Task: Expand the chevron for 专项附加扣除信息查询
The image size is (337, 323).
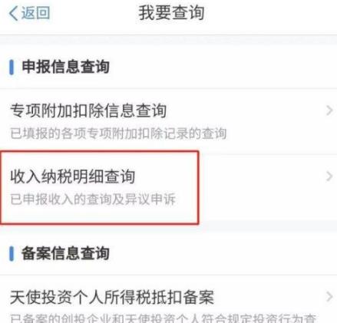Action: coord(329,110)
